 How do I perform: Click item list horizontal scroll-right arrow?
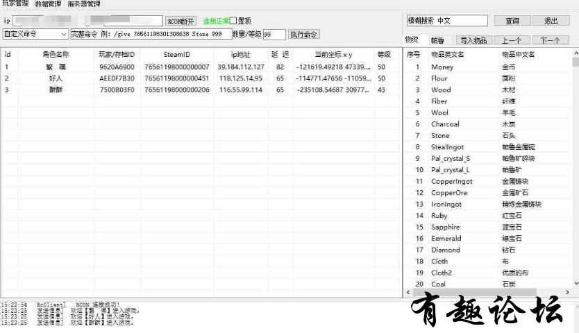[568, 292]
